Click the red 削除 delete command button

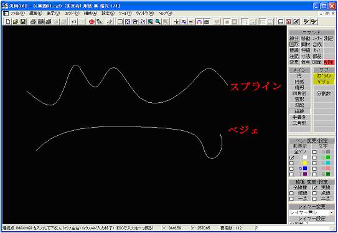coord(329,62)
